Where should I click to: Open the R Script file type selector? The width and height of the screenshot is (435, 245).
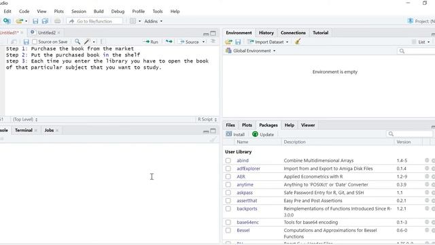pyautogui.click(x=207, y=119)
